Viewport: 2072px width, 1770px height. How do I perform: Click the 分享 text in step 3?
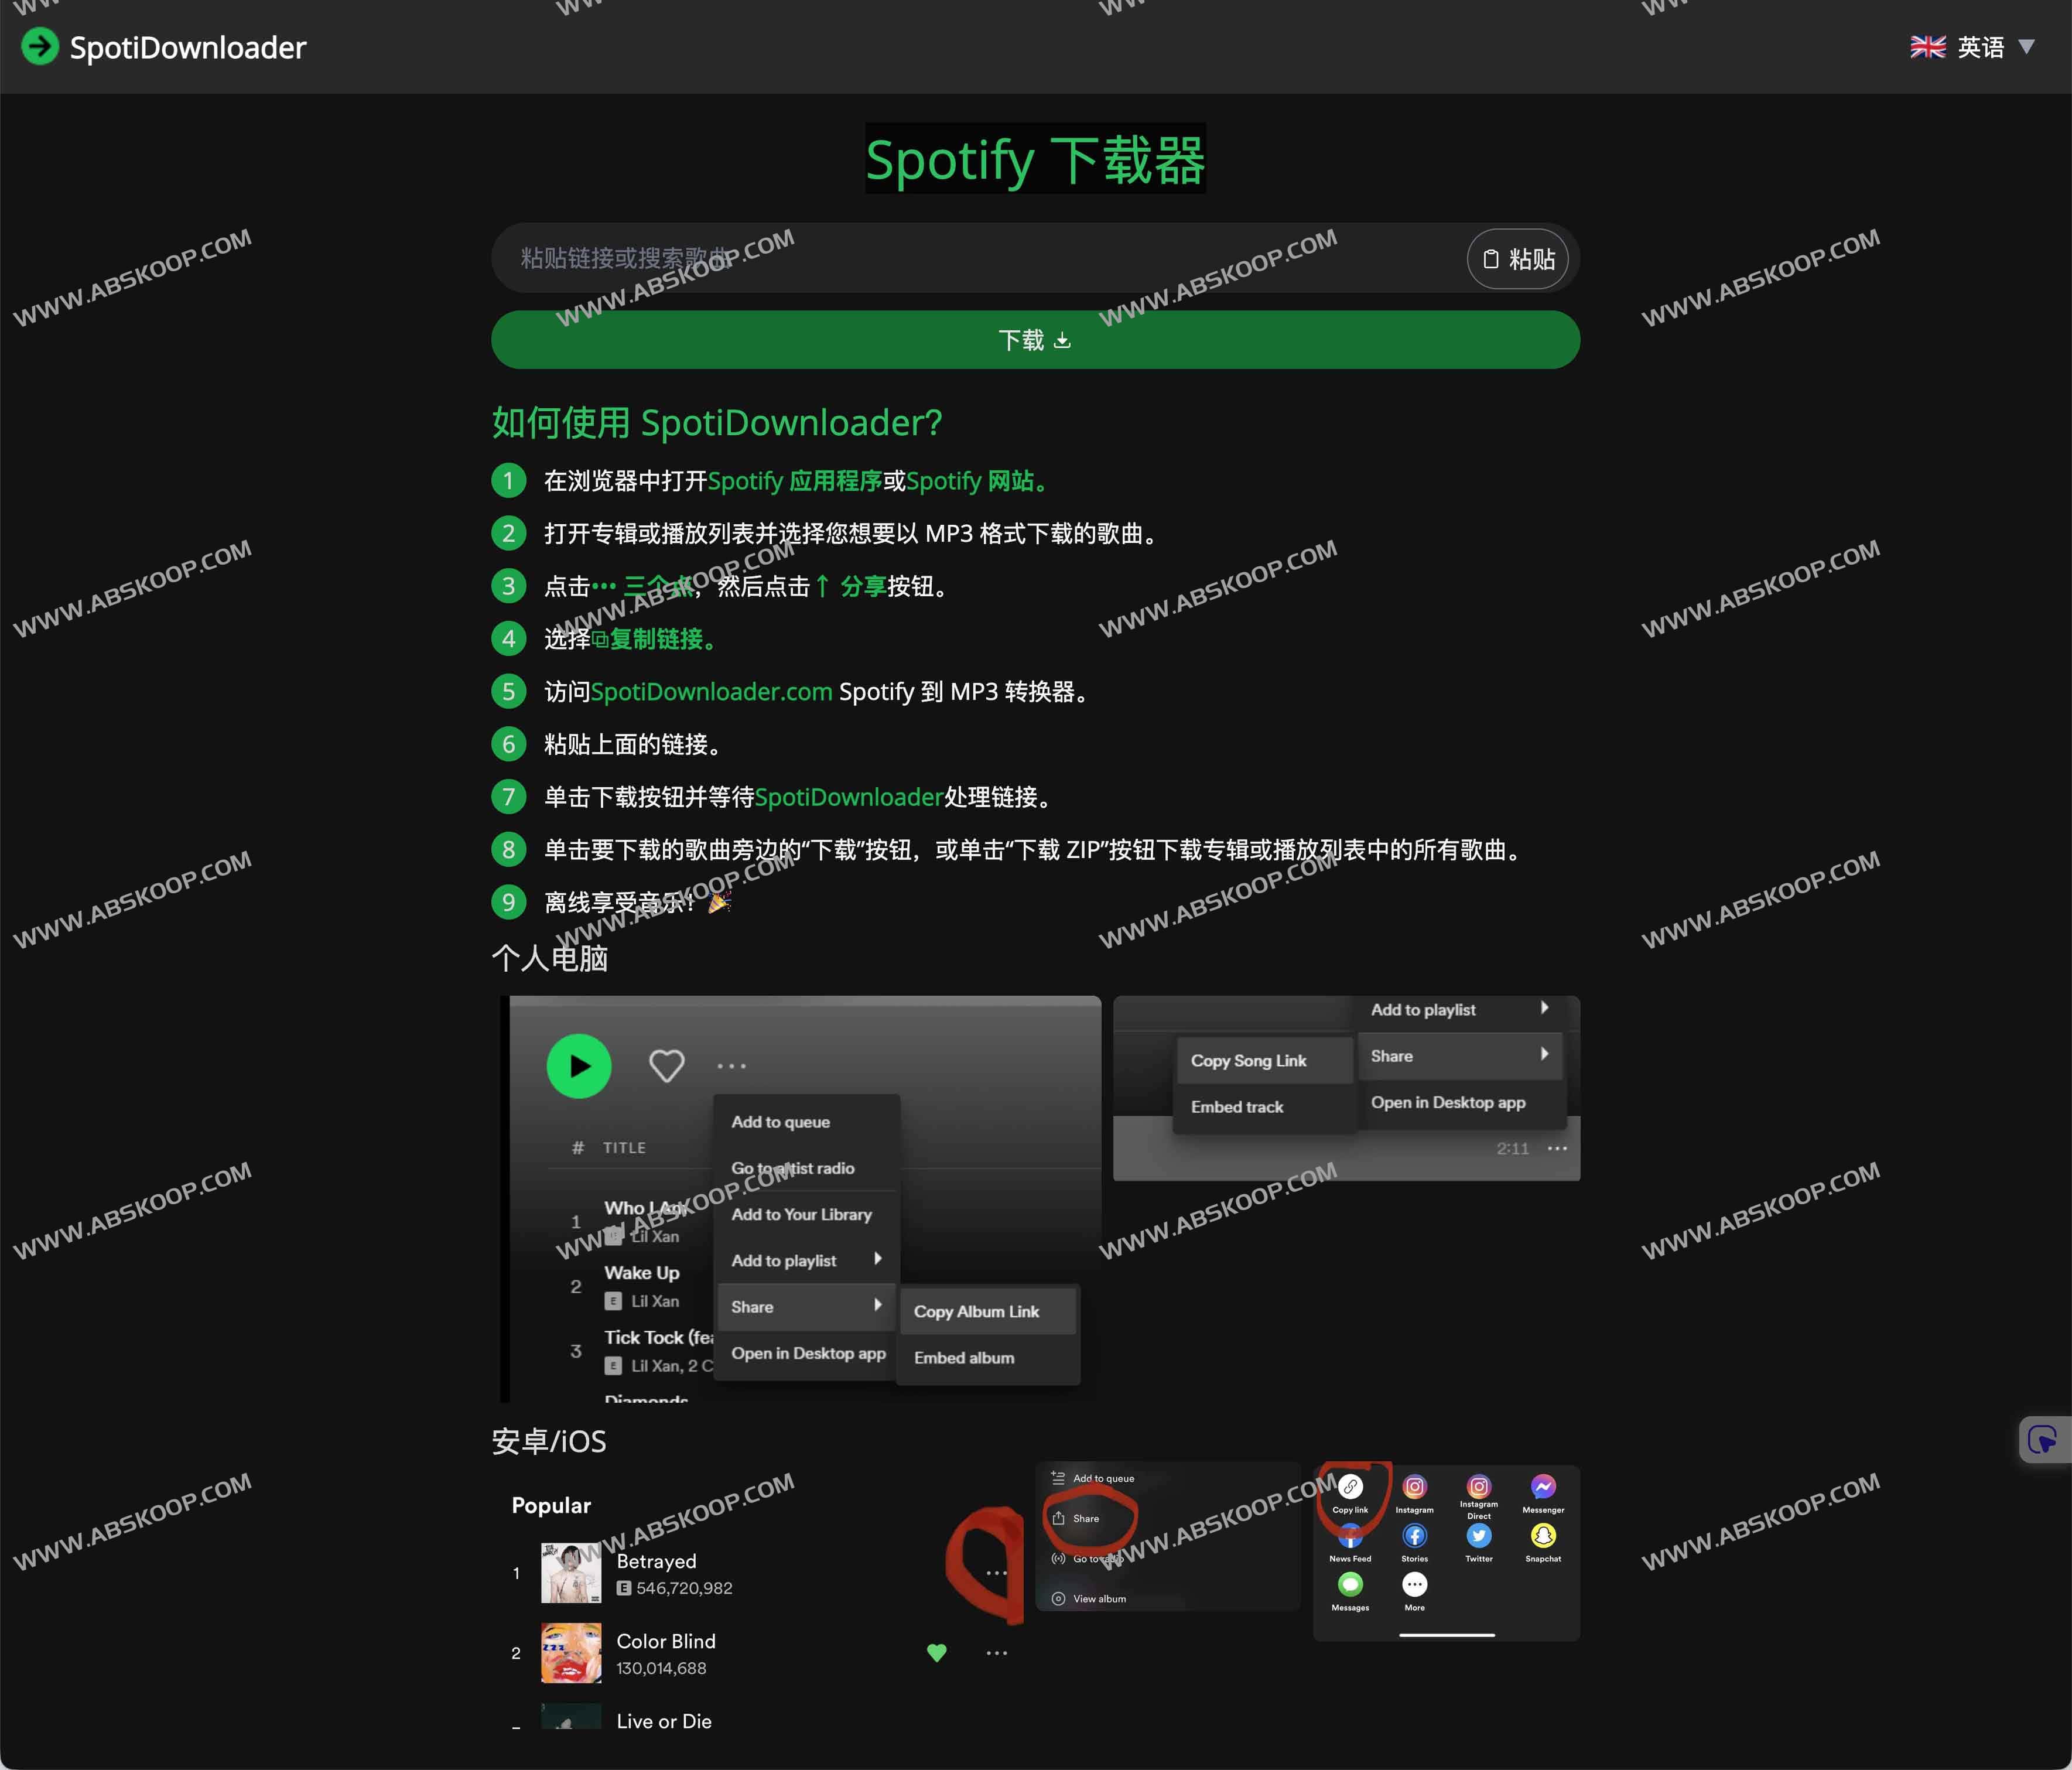tap(863, 586)
